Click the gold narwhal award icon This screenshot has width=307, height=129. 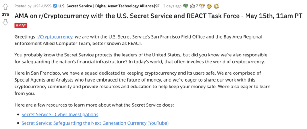216,6
